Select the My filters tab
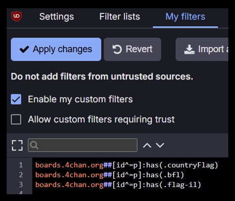The image size is (235, 201). click(185, 17)
